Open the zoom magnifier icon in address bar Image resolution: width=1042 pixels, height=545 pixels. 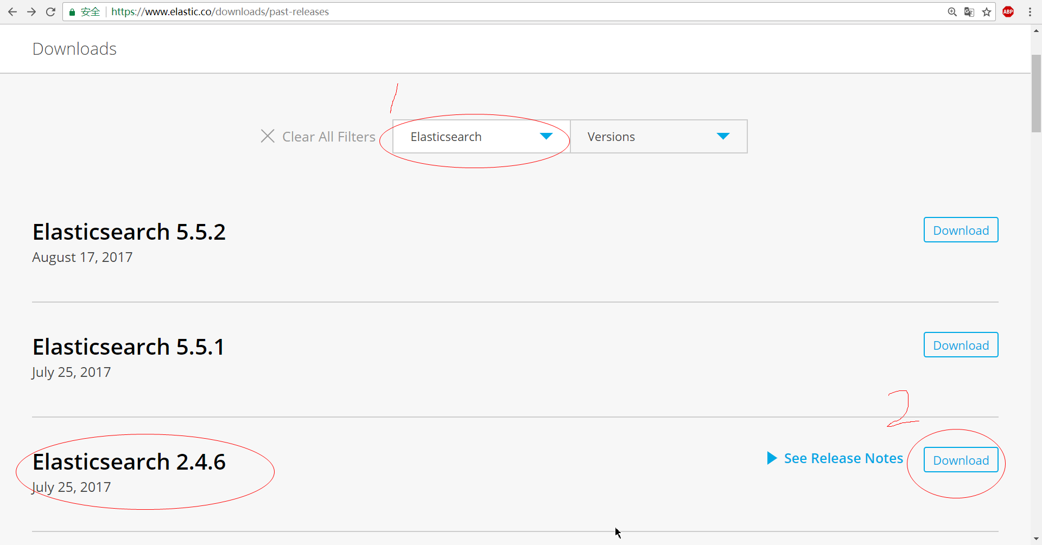coord(952,12)
